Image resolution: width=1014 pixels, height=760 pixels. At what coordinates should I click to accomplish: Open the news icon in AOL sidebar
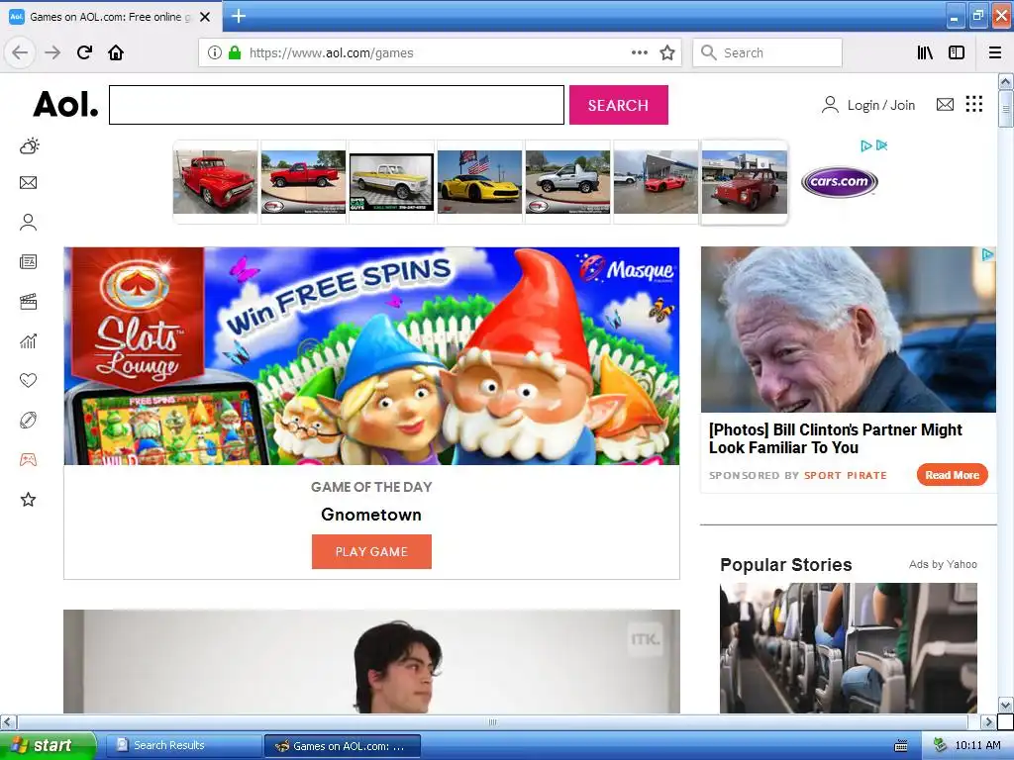[29, 261]
